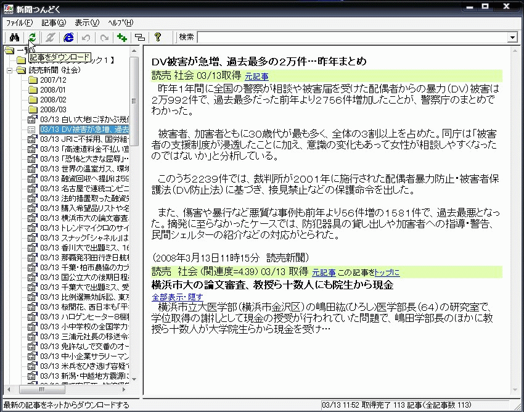
Task: Click the green download articles refresh icon
Action: [x=32, y=38]
